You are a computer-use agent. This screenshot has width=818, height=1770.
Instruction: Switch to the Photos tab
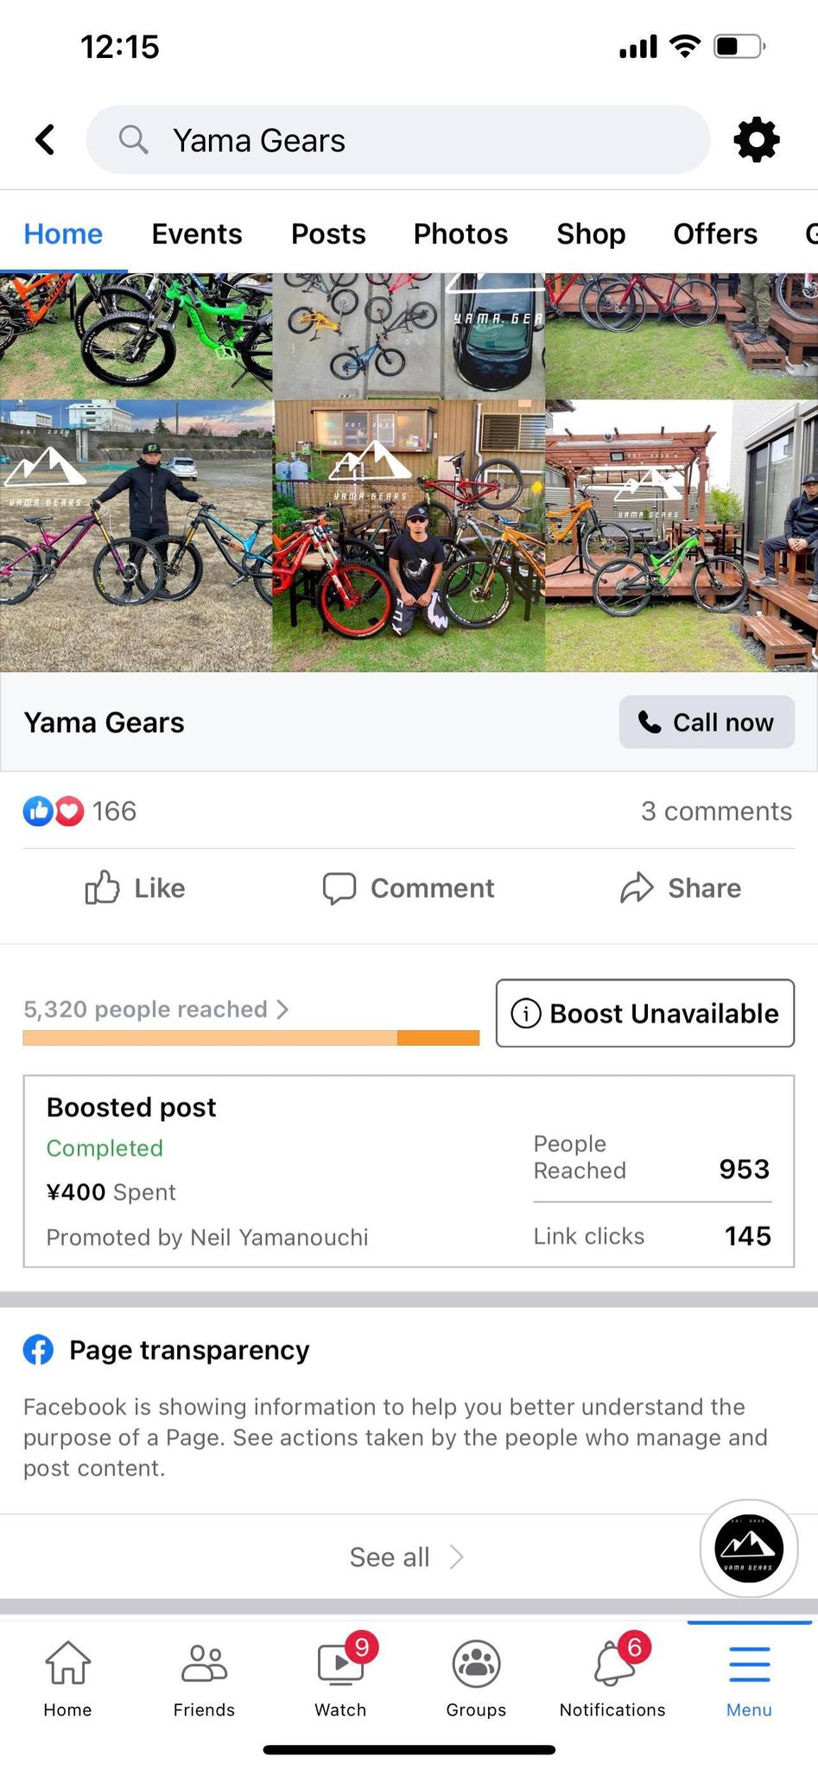pyautogui.click(x=460, y=234)
